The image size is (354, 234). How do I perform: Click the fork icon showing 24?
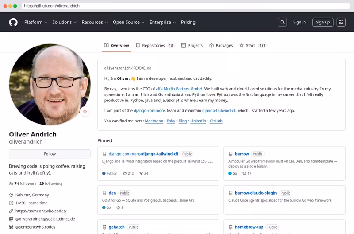[x=141, y=173]
